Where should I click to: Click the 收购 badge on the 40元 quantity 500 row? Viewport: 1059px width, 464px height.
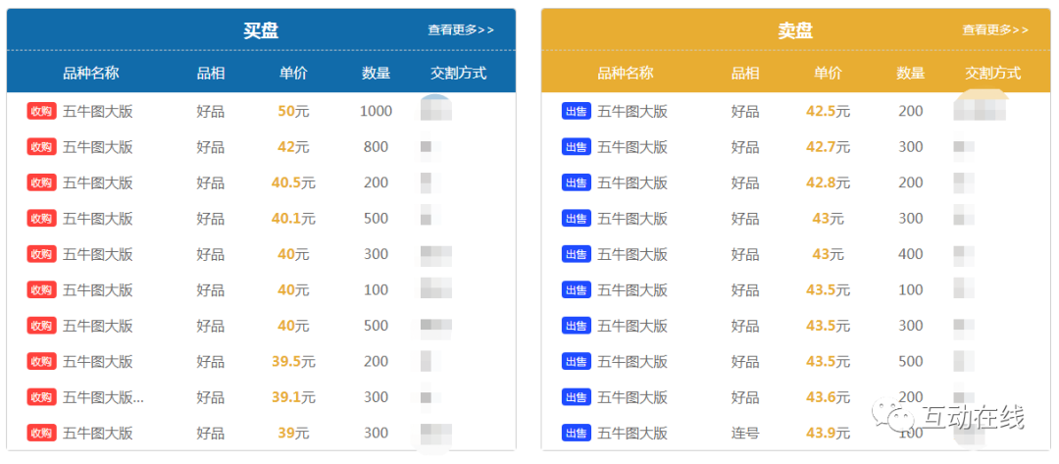pos(42,326)
